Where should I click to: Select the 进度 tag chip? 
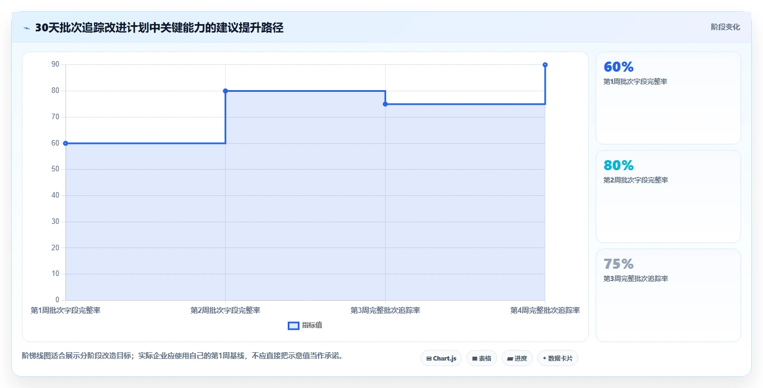coord(517,358)
